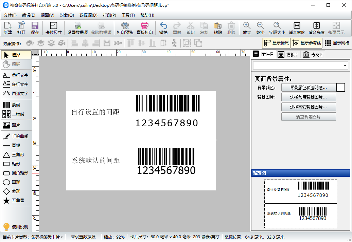Select the 菱形 diamond tool
The width and height of the screenshot is (352, 242).
16,191
